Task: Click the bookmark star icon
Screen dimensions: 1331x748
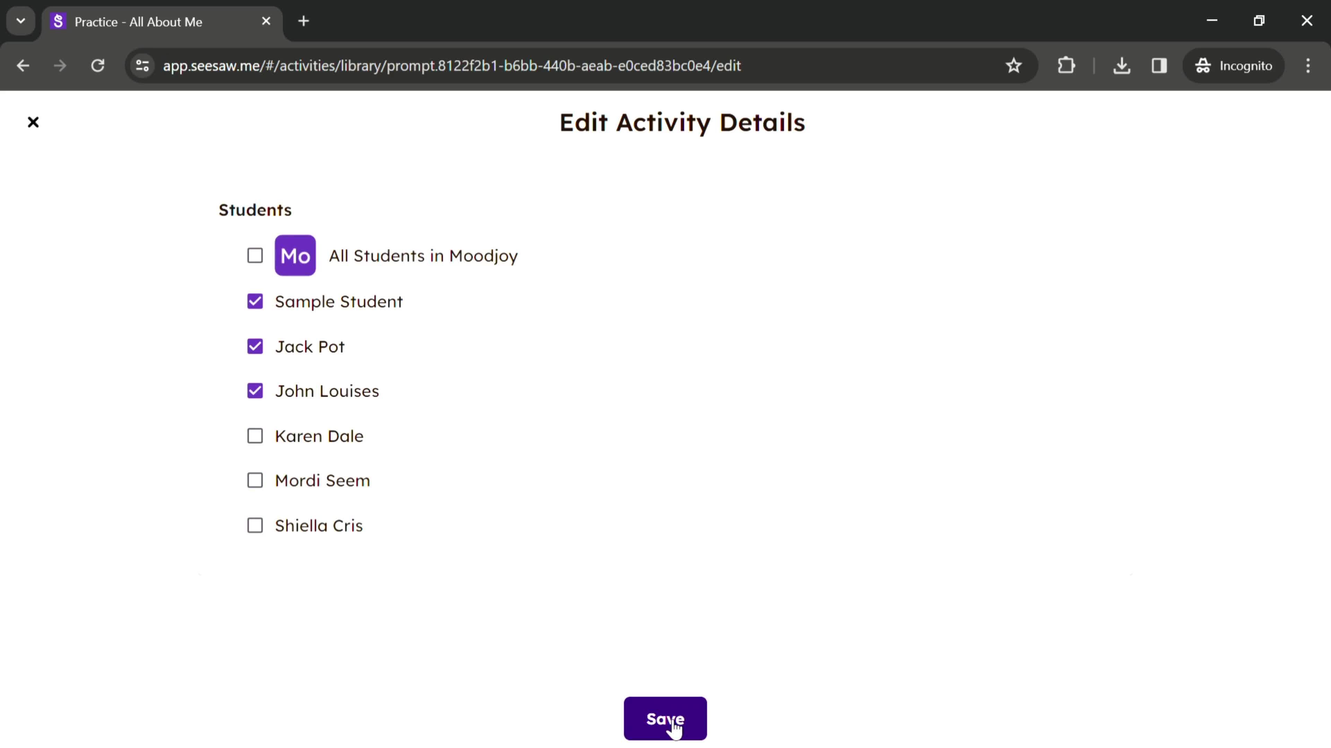Action: (x=1014, y=65)
